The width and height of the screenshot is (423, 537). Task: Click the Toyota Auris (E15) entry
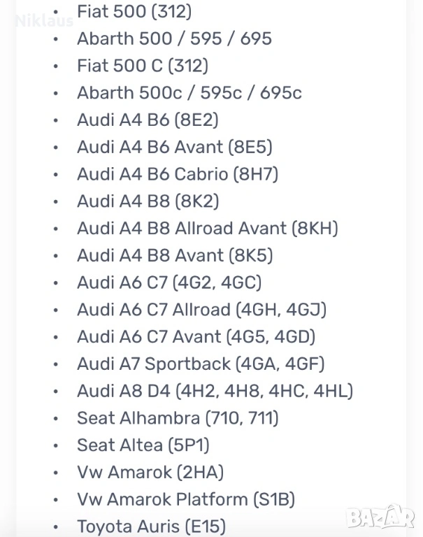151,527
